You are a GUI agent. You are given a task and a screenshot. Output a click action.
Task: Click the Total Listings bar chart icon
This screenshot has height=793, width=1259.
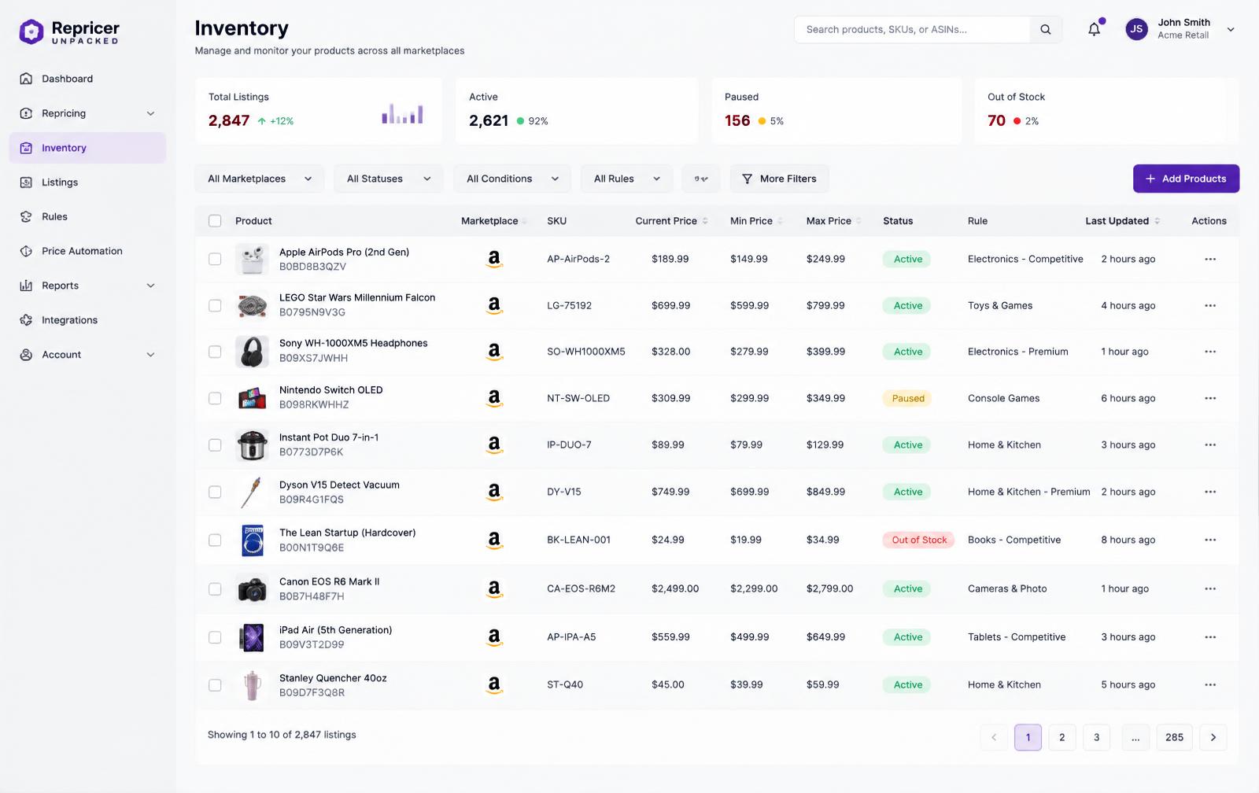pos(402,114)
